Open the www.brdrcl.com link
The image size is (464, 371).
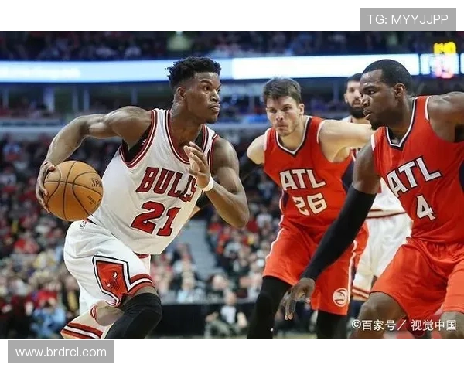click(61, 352)
